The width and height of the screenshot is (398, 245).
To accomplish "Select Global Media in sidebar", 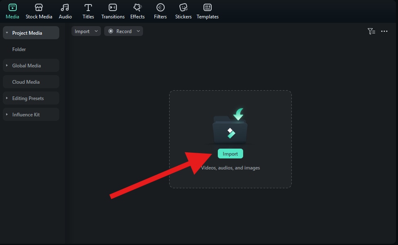I will (31, 65).
